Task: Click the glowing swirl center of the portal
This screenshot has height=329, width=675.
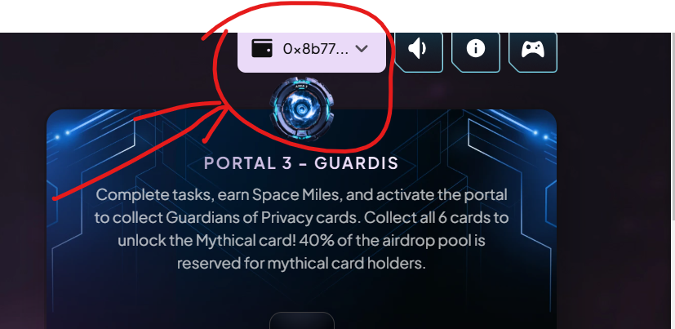Action: [302, 111]
